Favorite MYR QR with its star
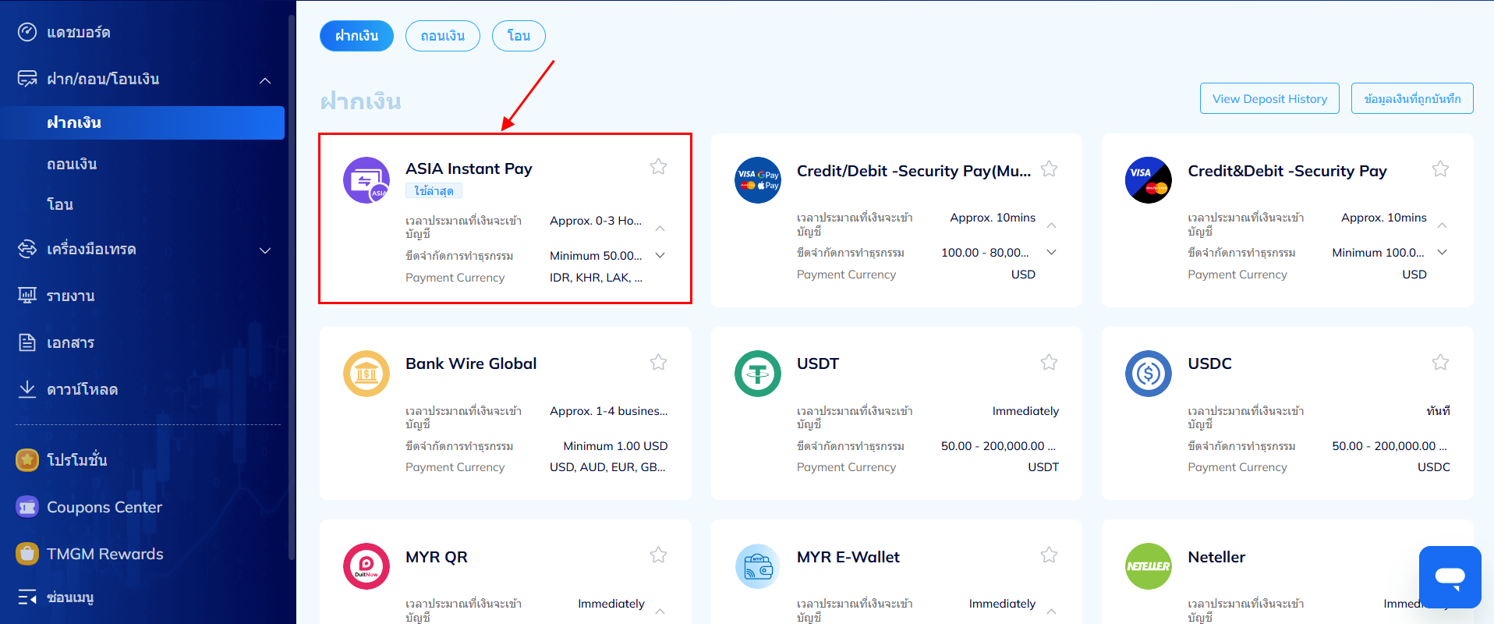 point(658,555)
